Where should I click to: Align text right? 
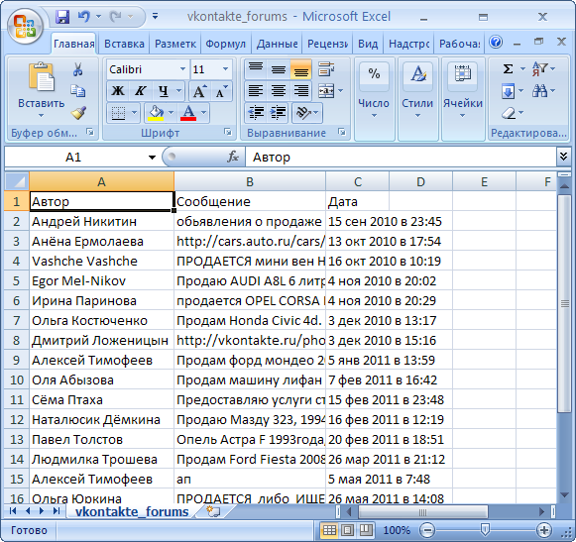point(300,91)
